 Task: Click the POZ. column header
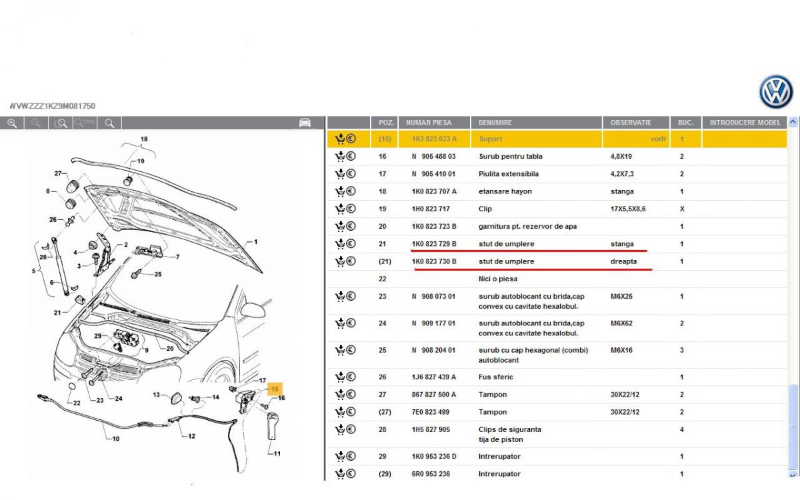coord(386,123)
